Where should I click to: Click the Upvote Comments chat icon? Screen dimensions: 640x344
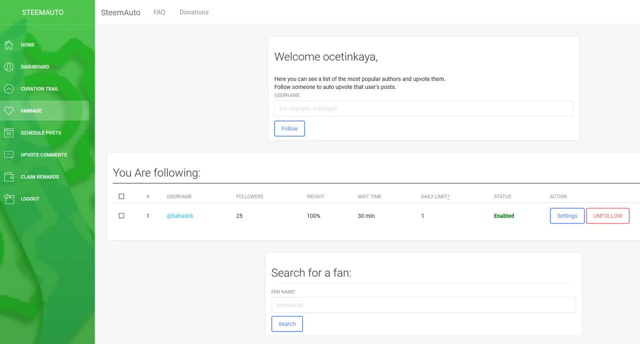[x=8, y=155]
